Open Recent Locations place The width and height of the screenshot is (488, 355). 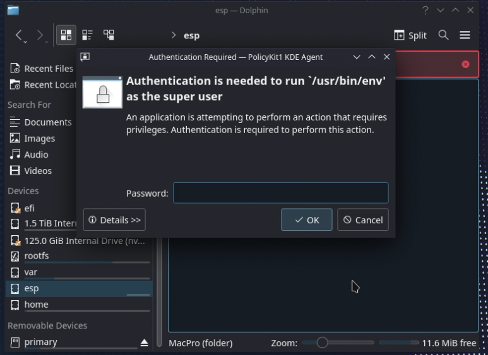pyautogui.click(x=42, y=84)
